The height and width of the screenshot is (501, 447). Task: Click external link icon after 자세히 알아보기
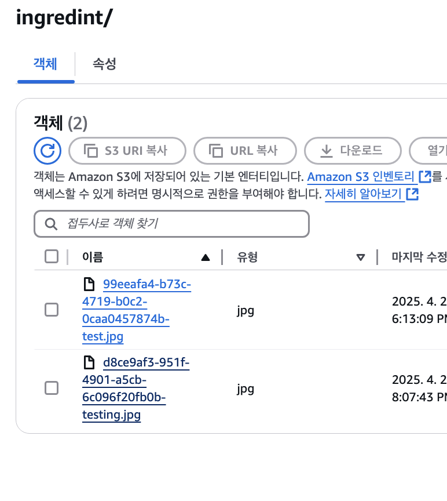pyautogui.click(x=412, y=194)
